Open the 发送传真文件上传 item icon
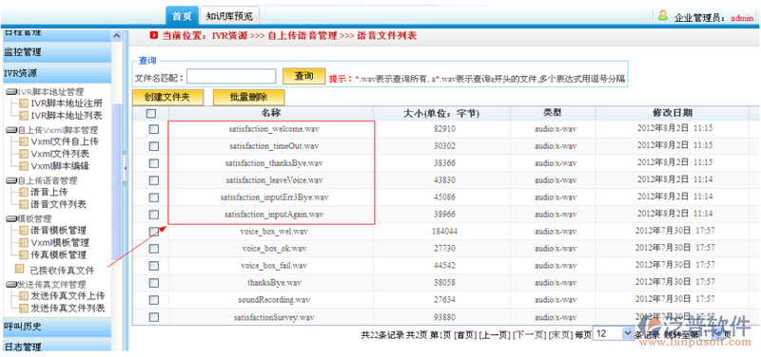 pos(23,295)
